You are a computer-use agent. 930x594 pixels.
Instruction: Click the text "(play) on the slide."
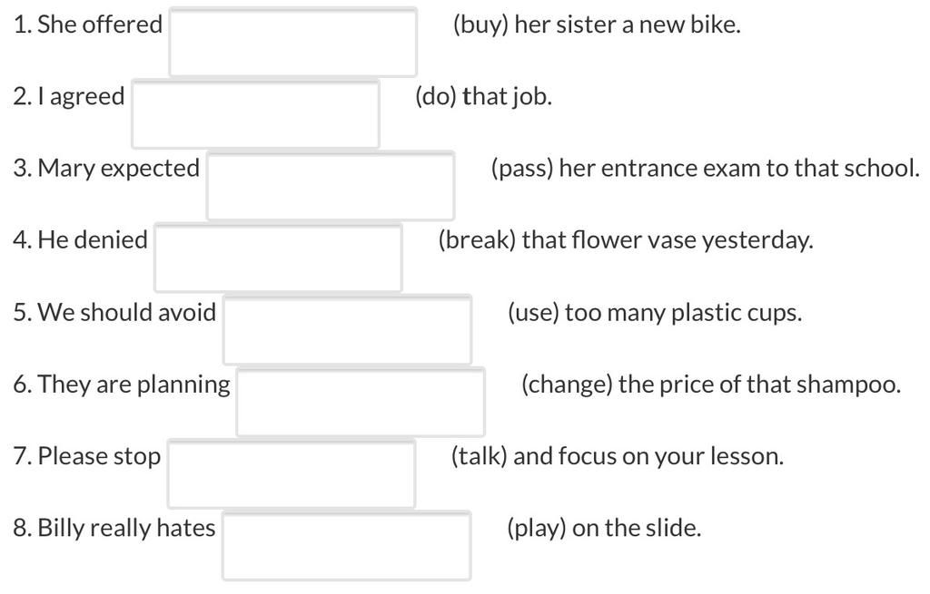(604, 529)
